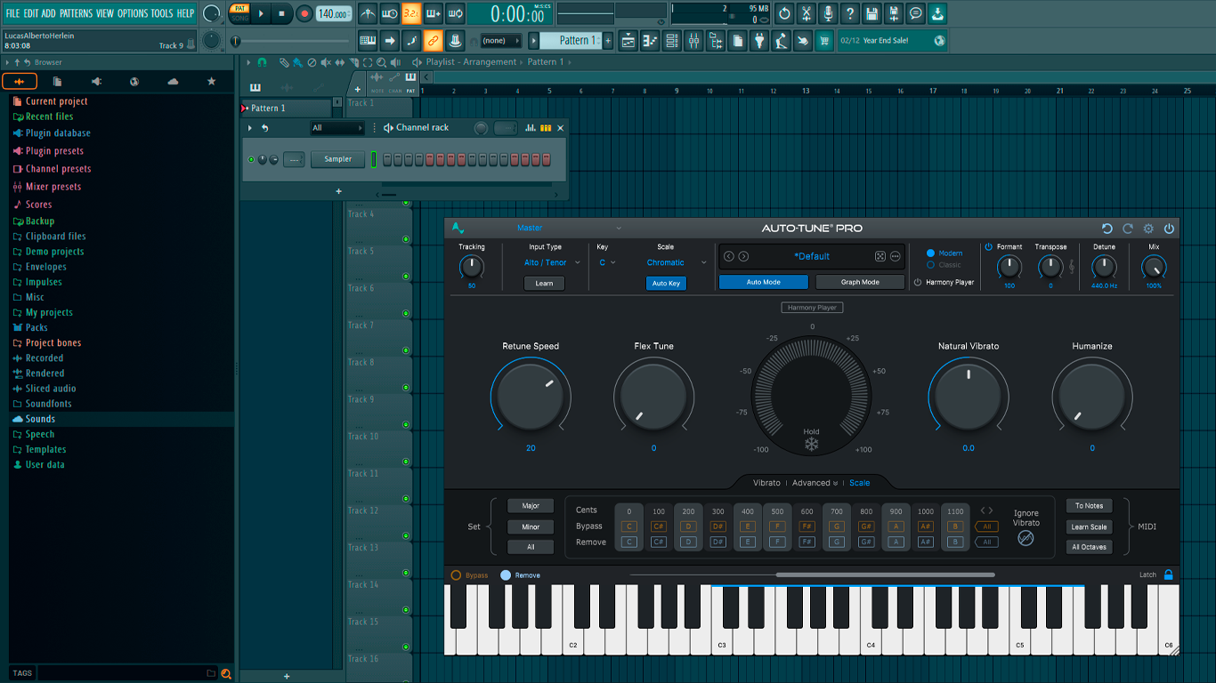Click the save project floppy icon
Viewport: 1216px width, 683px height.
[872, 13]
